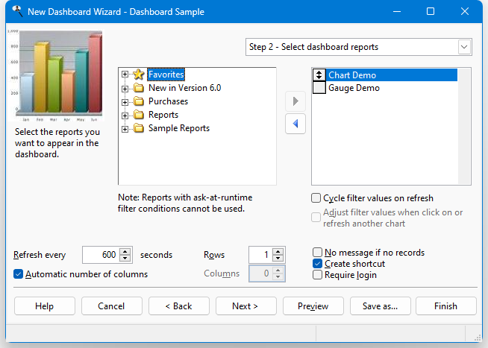Viewport: 488px width, 348px height.
Task: Click the Purchases folder icon
Action: [138, 101]
